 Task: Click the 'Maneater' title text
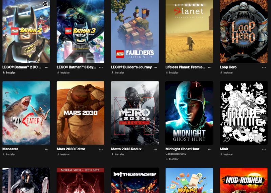(x=10, y=149)
